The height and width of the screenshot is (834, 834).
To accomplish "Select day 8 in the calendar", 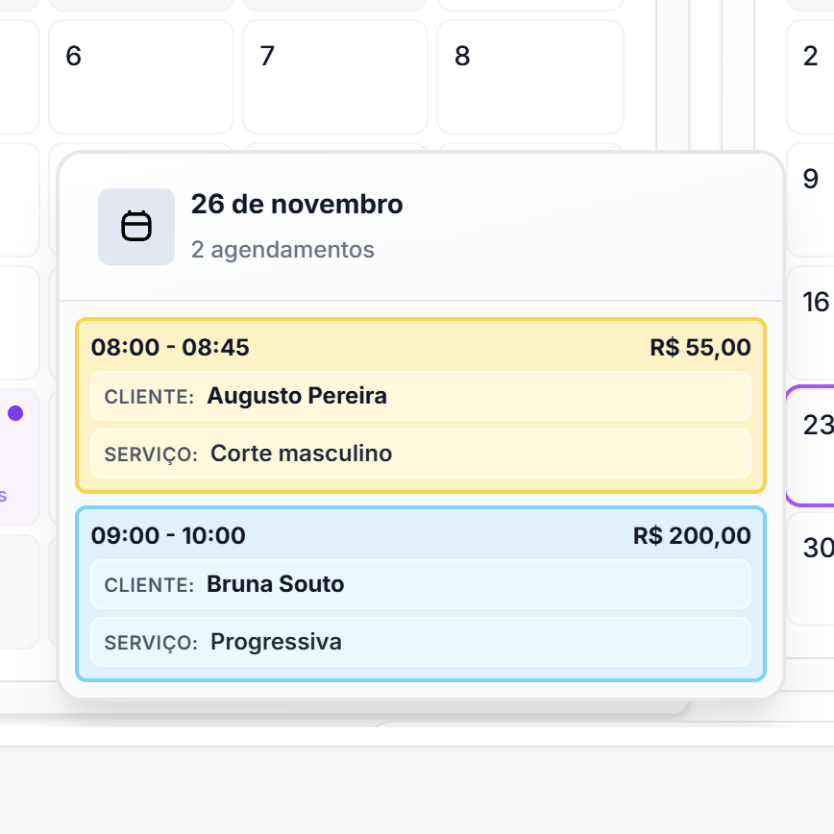I will 529,77.
